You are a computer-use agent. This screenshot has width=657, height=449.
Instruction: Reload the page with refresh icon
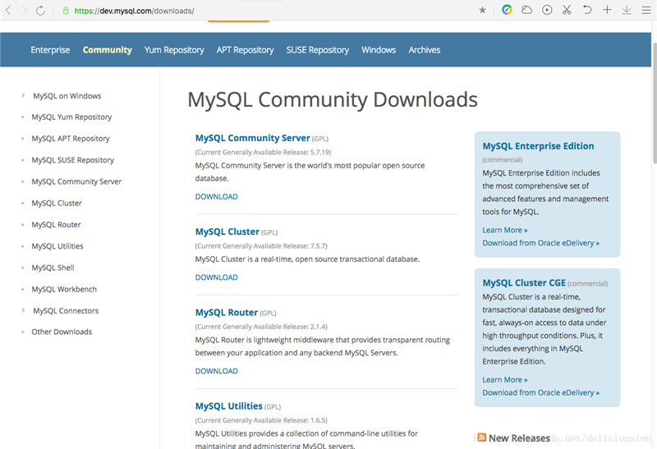click(40, 11)
